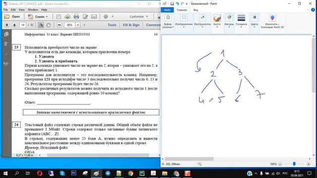
Task: Open Google Chrome from the taskbar
Action: tap(131, 174)
